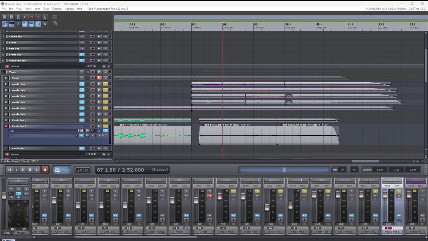Mute track 20 Vocals Dub L
The width and height of the screenshot is (428, 241).
point(99,120)
